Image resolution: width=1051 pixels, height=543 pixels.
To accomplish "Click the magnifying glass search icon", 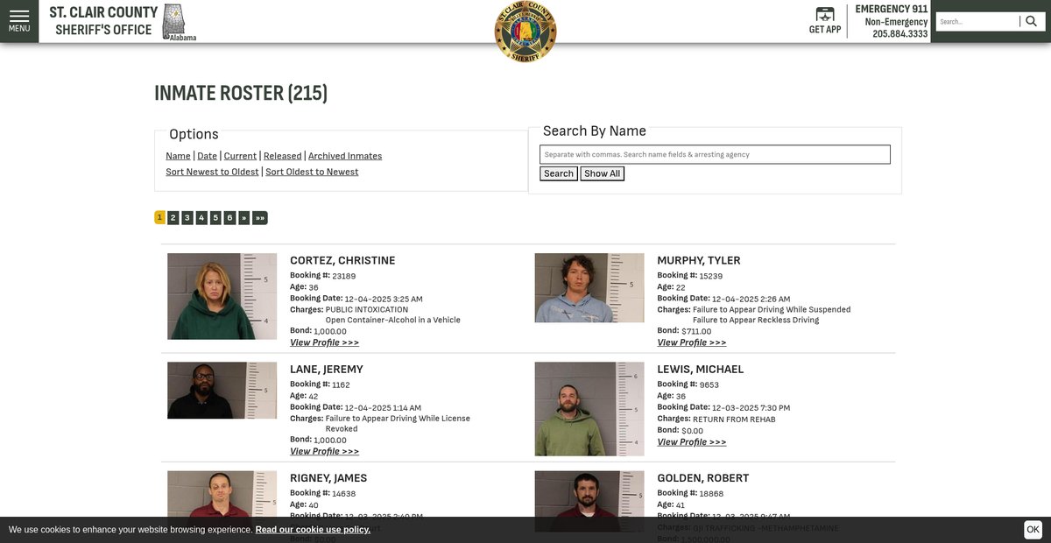I will pos(1031,21).
